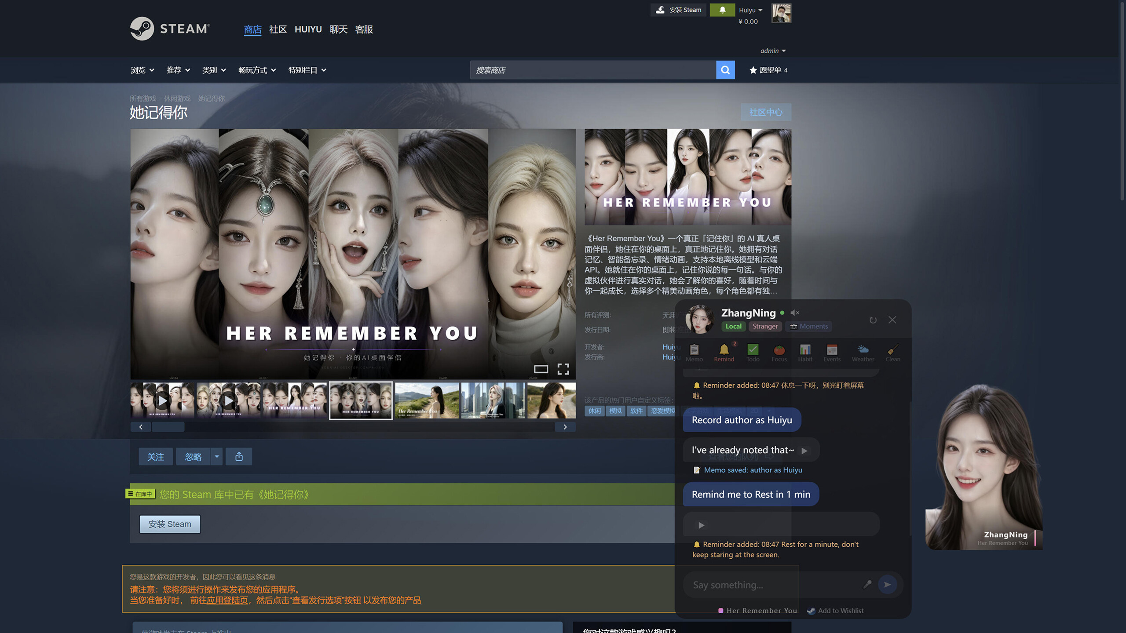Screen dimensions: 1126x633
Task: Open Moments in the chat header
Action: click(x=808, y=326)
